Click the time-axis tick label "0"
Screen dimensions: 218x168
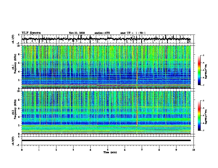[x=22, y=150]
